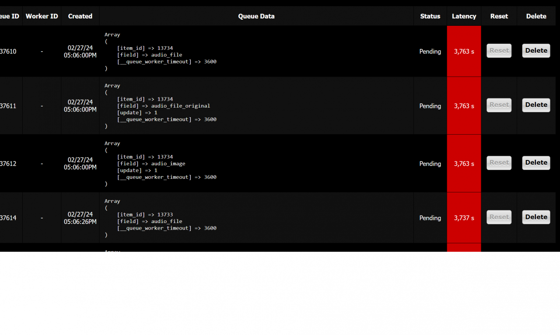Click the Status column header
The height and width of the screenshot is (335, 560).
(430, 16)
